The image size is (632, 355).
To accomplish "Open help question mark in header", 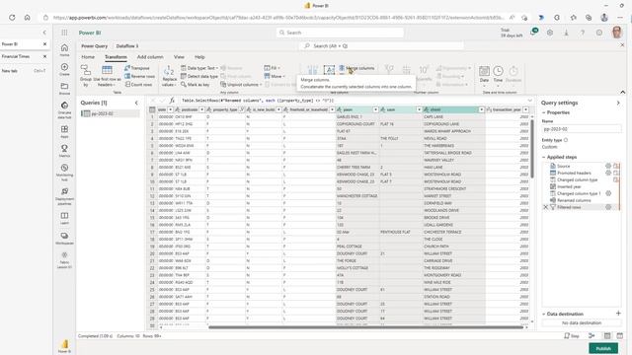I will tap(583, 33).
